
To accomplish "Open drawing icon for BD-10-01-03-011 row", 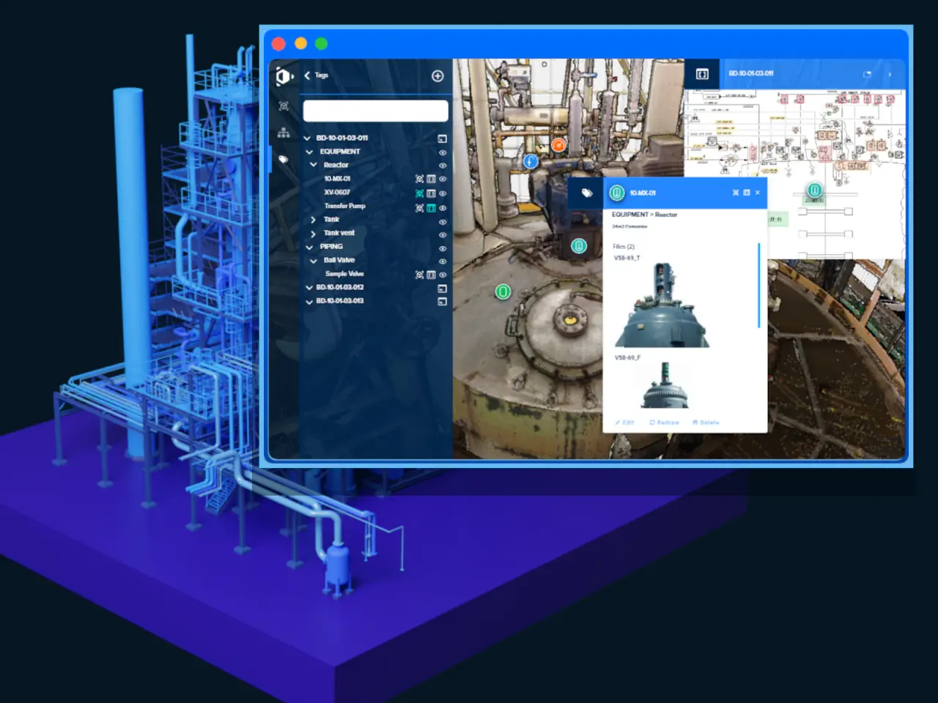I will [x=442, y=138].
